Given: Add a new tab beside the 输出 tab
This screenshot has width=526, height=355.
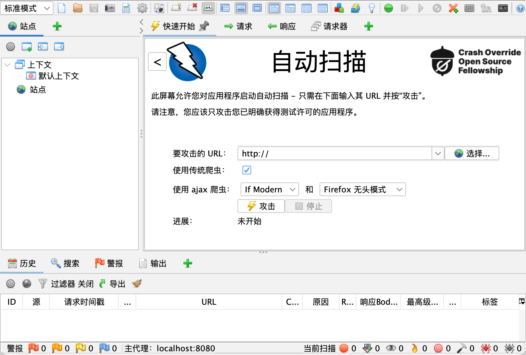Looking at the screenshot, I should tap(188, 263).
